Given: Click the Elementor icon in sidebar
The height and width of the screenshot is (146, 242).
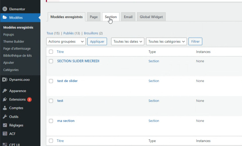Looking at the screenshot, I should 5,9.
